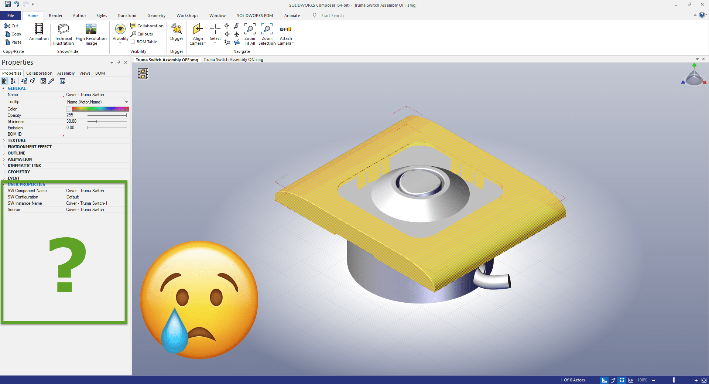This screenshot has width=709, height=384.
Task: Click the color spectrum bar
Action: click(x=100, y=109)
